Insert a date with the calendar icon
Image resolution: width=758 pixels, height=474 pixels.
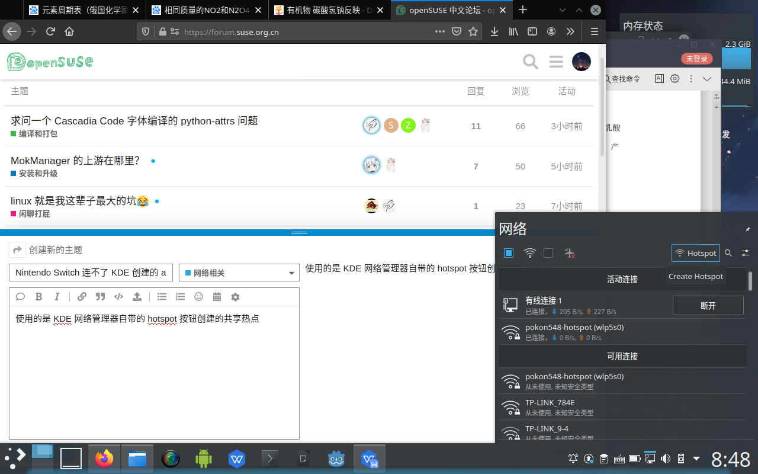pos(217,296)
